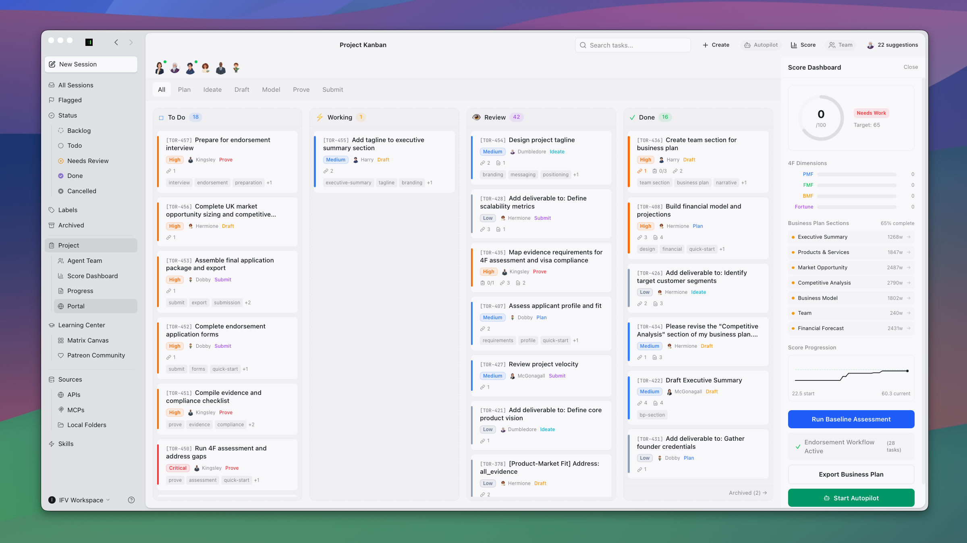Image resolution: width=967 pixels, height=543 pixels.
Task: Open All Sessions inbox icon
Action: point(52,85)
